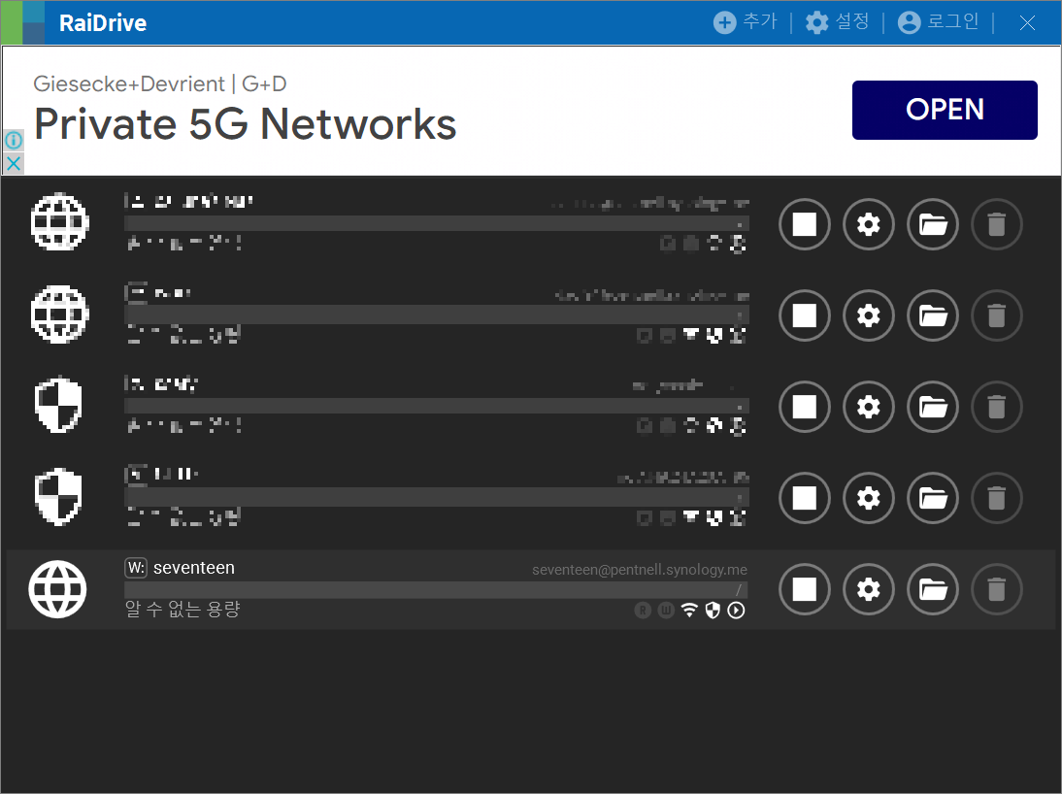Close the RaiDrive window

coord(1027,23)
